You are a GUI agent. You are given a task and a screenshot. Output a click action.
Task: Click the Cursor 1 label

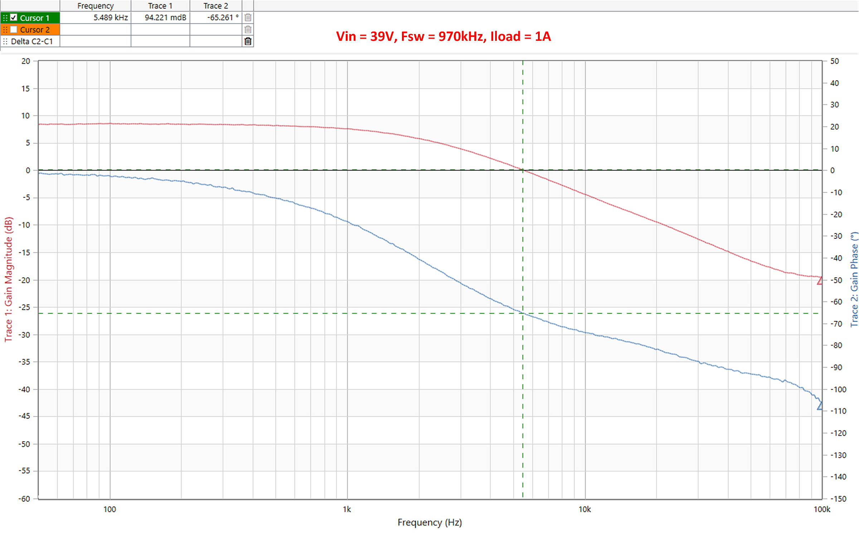pos(34,18)
